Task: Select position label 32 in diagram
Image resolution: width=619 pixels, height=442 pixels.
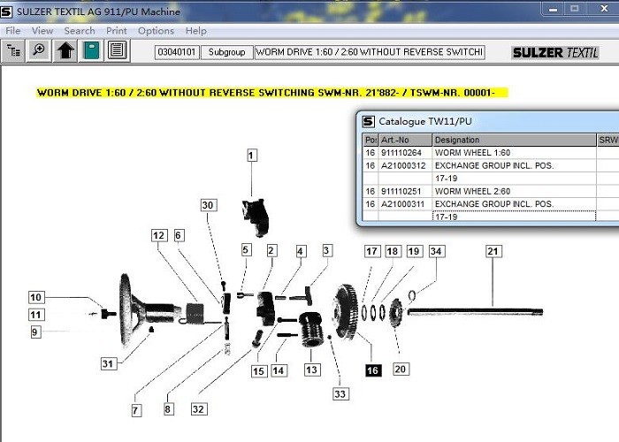Action: tap(199, 408)
